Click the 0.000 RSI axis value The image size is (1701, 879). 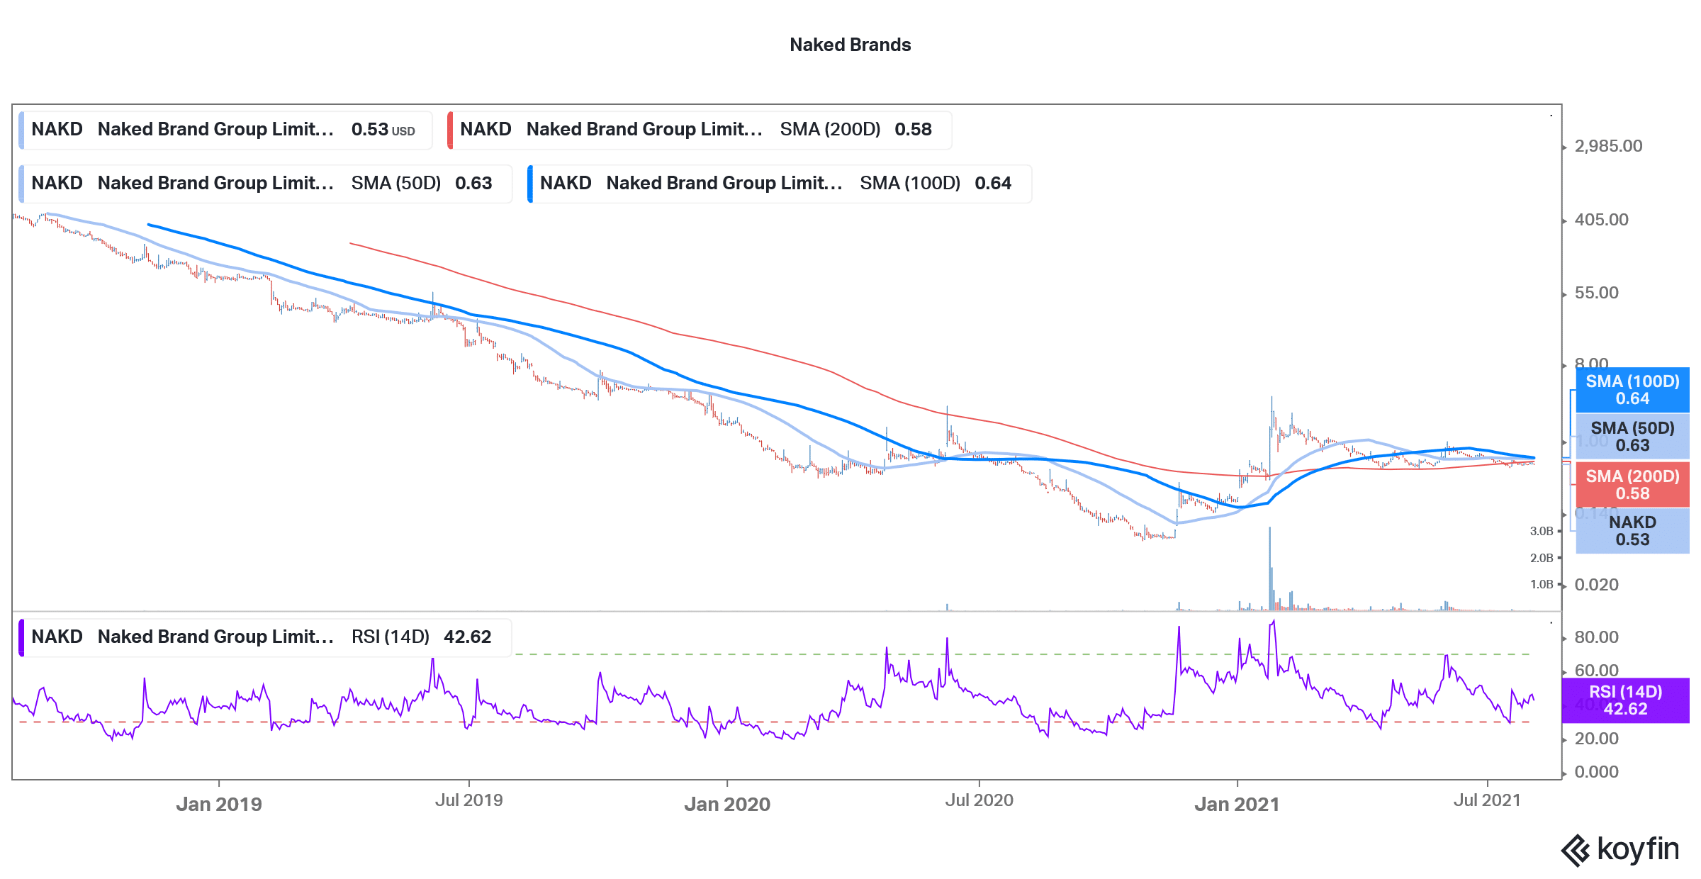(1597, 772)
